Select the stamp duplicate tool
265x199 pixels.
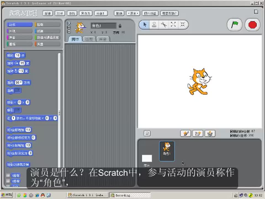pos(154,25)
